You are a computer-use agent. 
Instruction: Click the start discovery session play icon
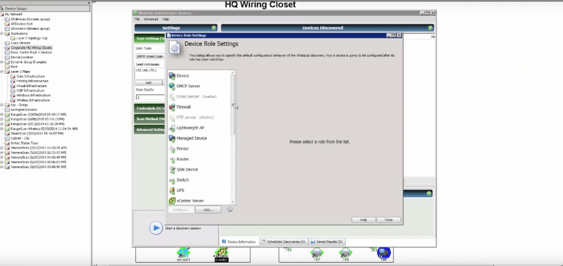156,228
